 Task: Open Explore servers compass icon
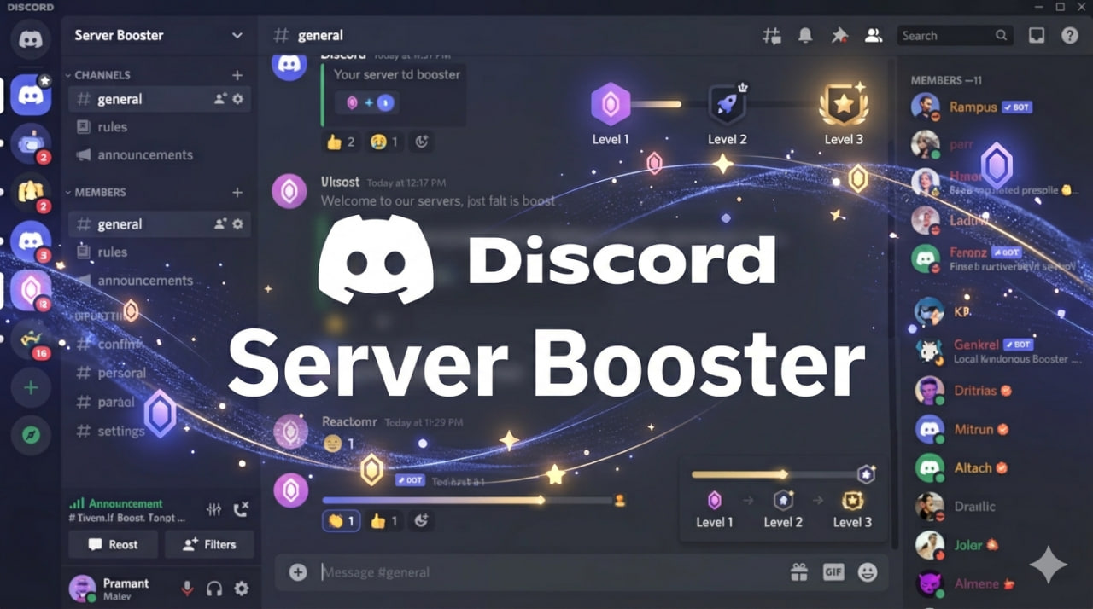pyautogui.click(x=31, y=435)
